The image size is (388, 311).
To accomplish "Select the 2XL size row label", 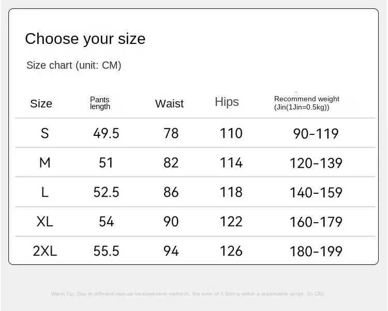I will pos(44,251).
